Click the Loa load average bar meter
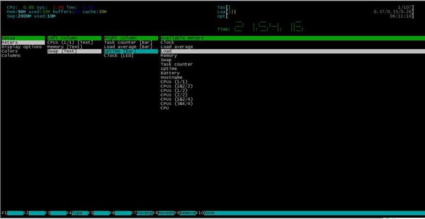This screenshot has height=219, width=425. [x=316, y=12]
